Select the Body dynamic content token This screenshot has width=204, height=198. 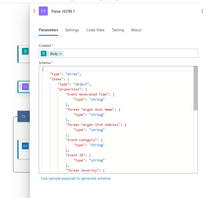click(x=54, y=54)
